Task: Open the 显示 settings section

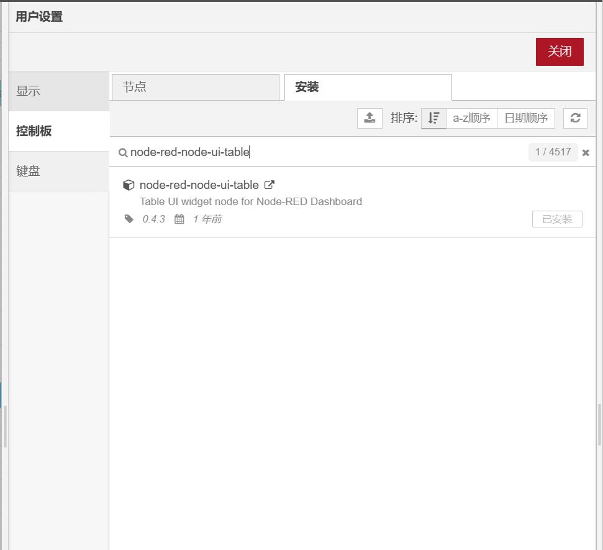Action: pos(59,91)
